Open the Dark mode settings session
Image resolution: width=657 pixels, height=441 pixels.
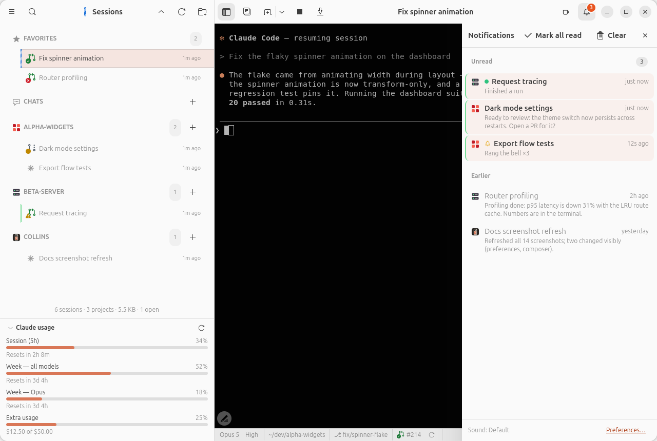point(118,148)
